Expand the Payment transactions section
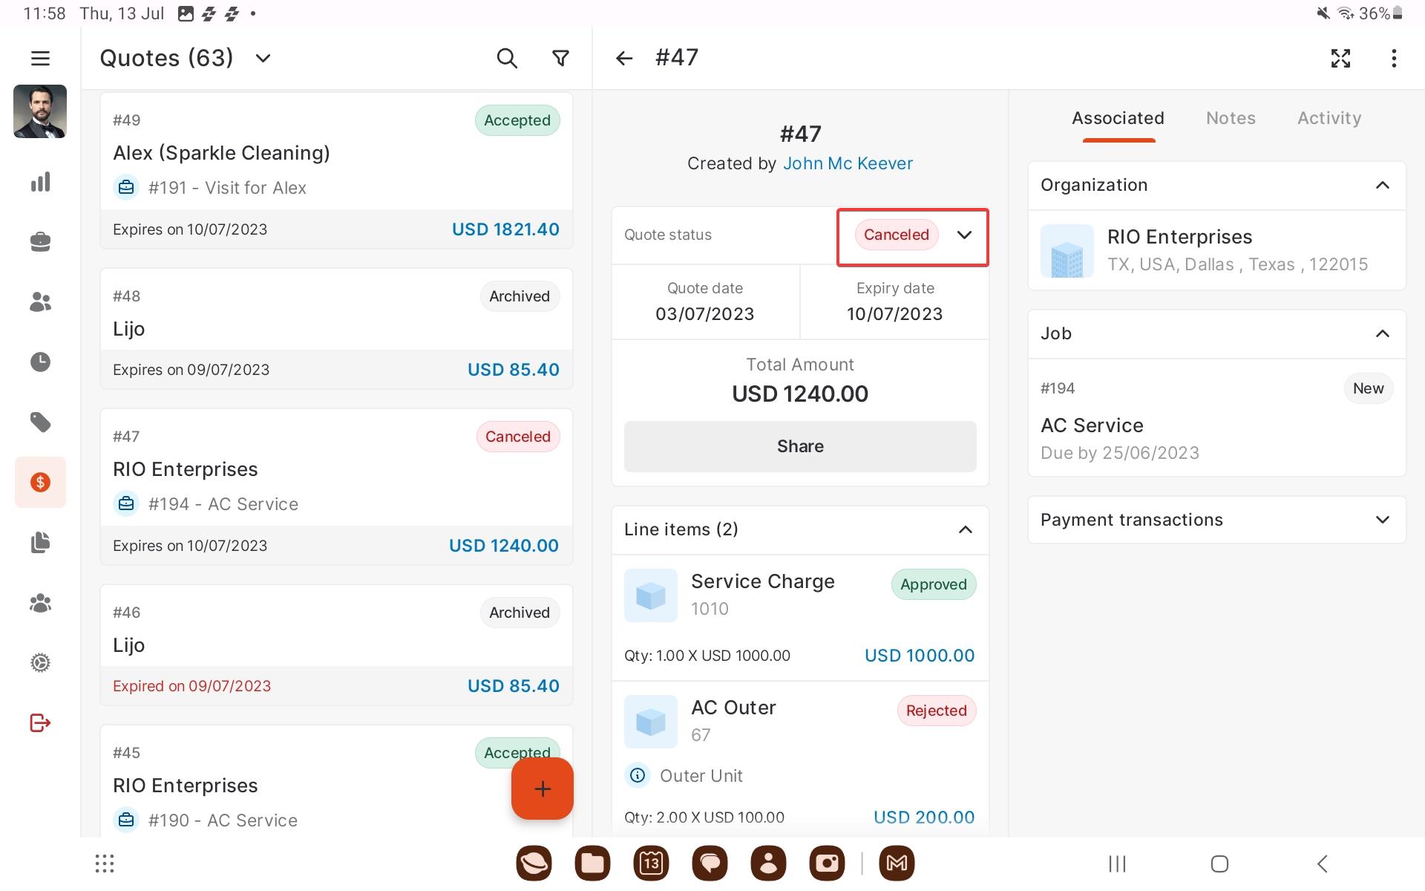Image resolution: width=1425 pixels, height=891 pixels. click(x=1382, y=520)
